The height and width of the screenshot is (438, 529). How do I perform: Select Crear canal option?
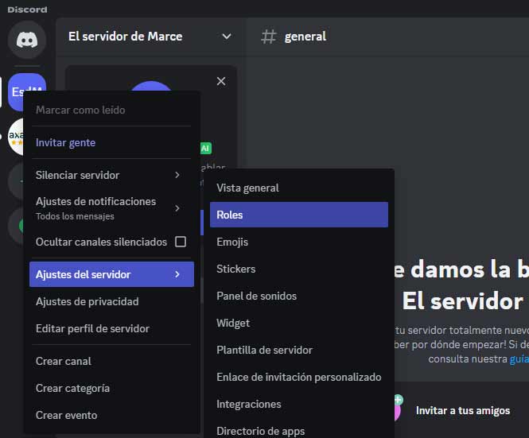tap(111, 361)
